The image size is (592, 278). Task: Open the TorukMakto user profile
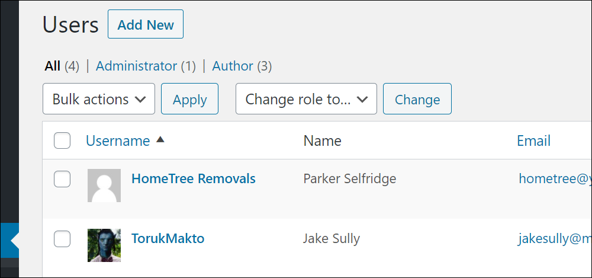click(168, 238)
